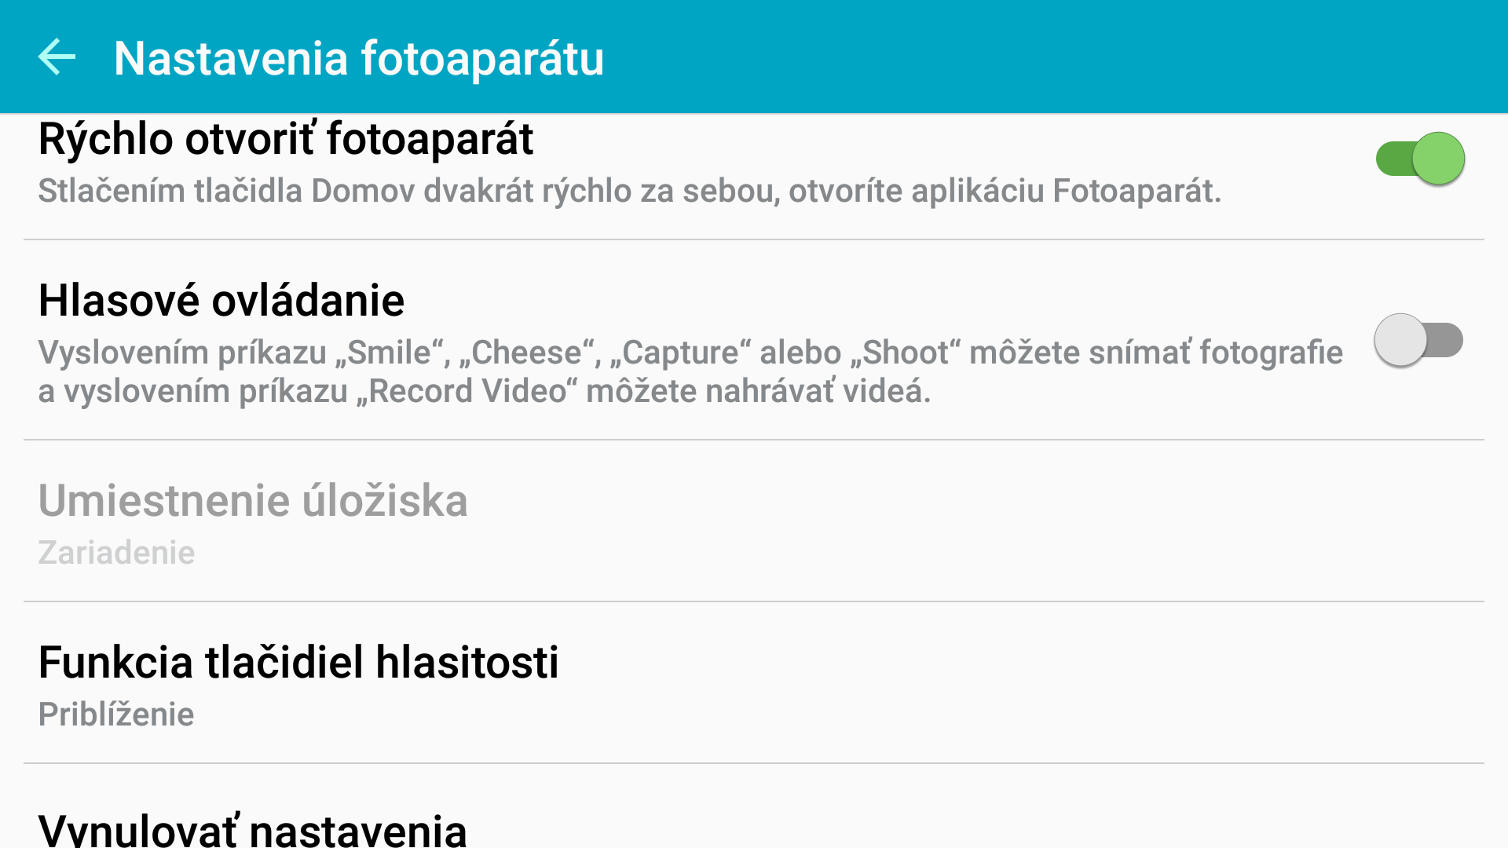Click the greyed-out Zariadenie storage value
The image size is (1508, 848).
pyautogui.click(x=116, y=553)
